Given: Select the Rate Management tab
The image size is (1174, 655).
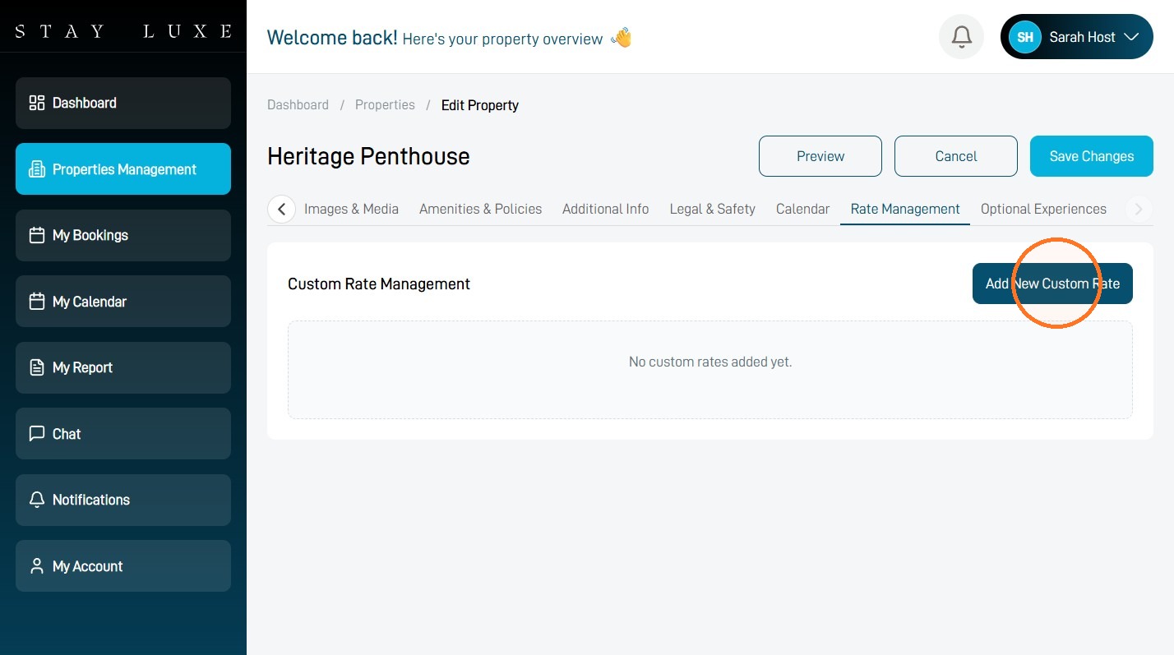Looking at the screenshot, I should click(905, 209).
